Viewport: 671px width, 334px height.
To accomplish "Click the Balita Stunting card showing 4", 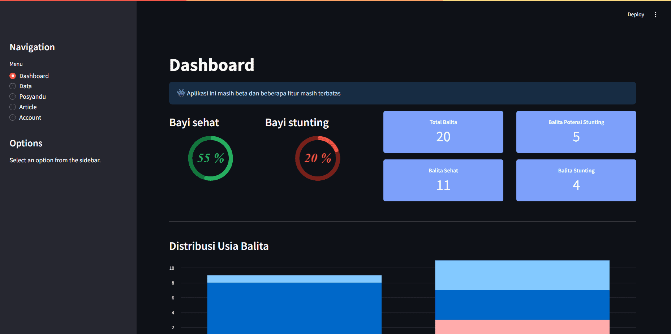I will pyautogui.click(x=576, y=180).
